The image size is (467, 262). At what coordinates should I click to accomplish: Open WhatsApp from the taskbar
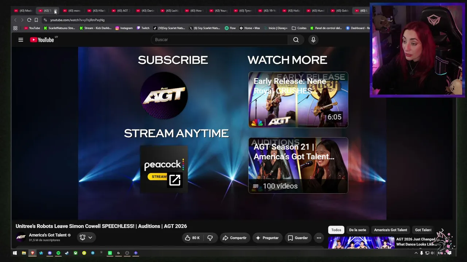pos(110,253)
